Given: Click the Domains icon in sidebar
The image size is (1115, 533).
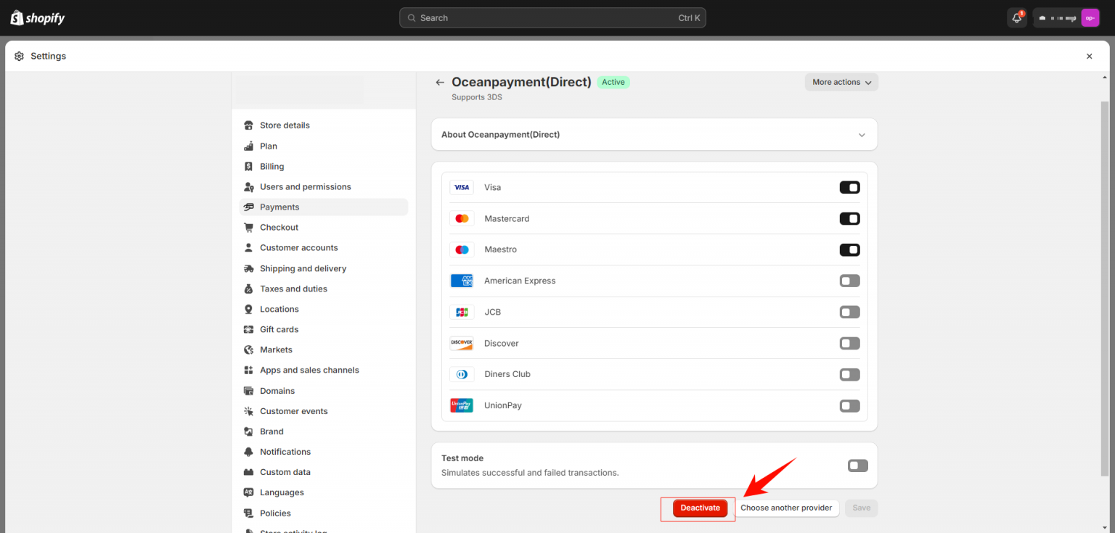Looking at the screenshot, I should (249, 391).
